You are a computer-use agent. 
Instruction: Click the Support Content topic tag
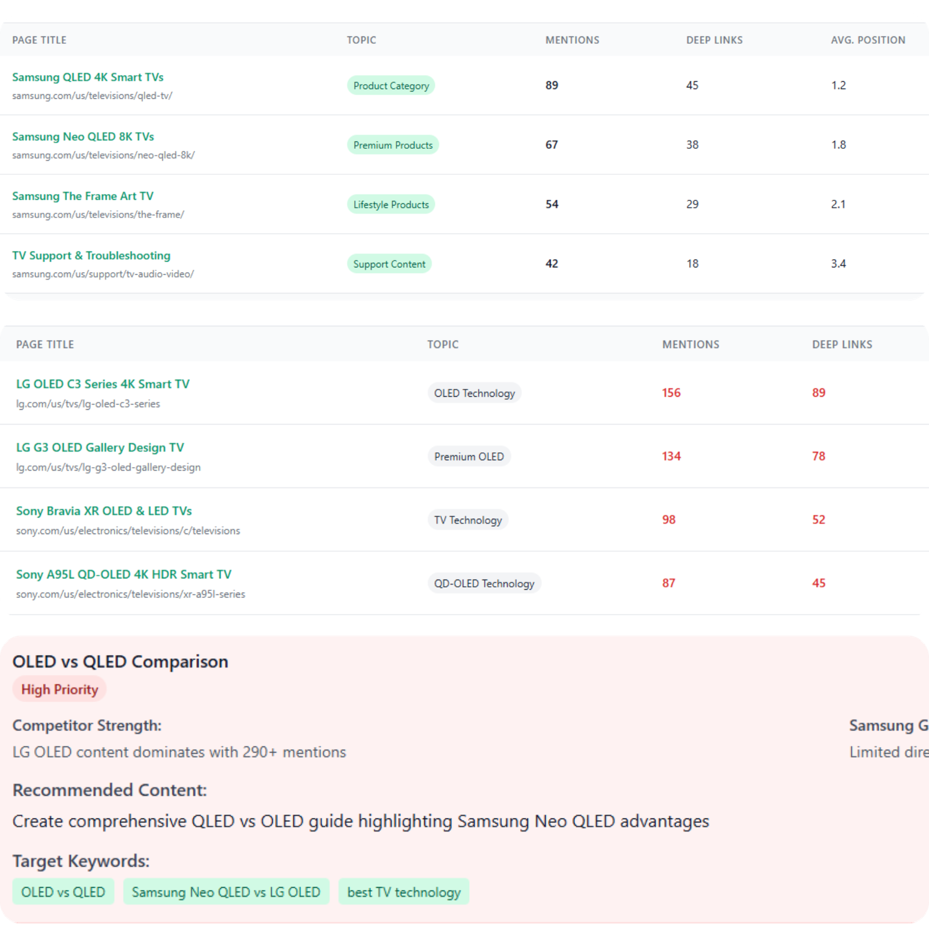point(389,264)
